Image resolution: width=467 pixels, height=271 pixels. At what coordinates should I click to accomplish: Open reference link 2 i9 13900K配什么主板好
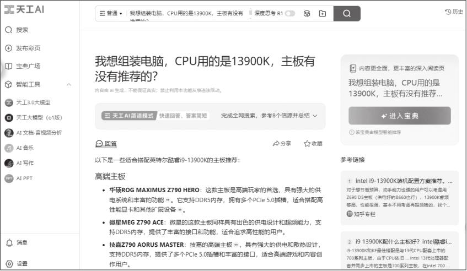[x=404, y=242]
